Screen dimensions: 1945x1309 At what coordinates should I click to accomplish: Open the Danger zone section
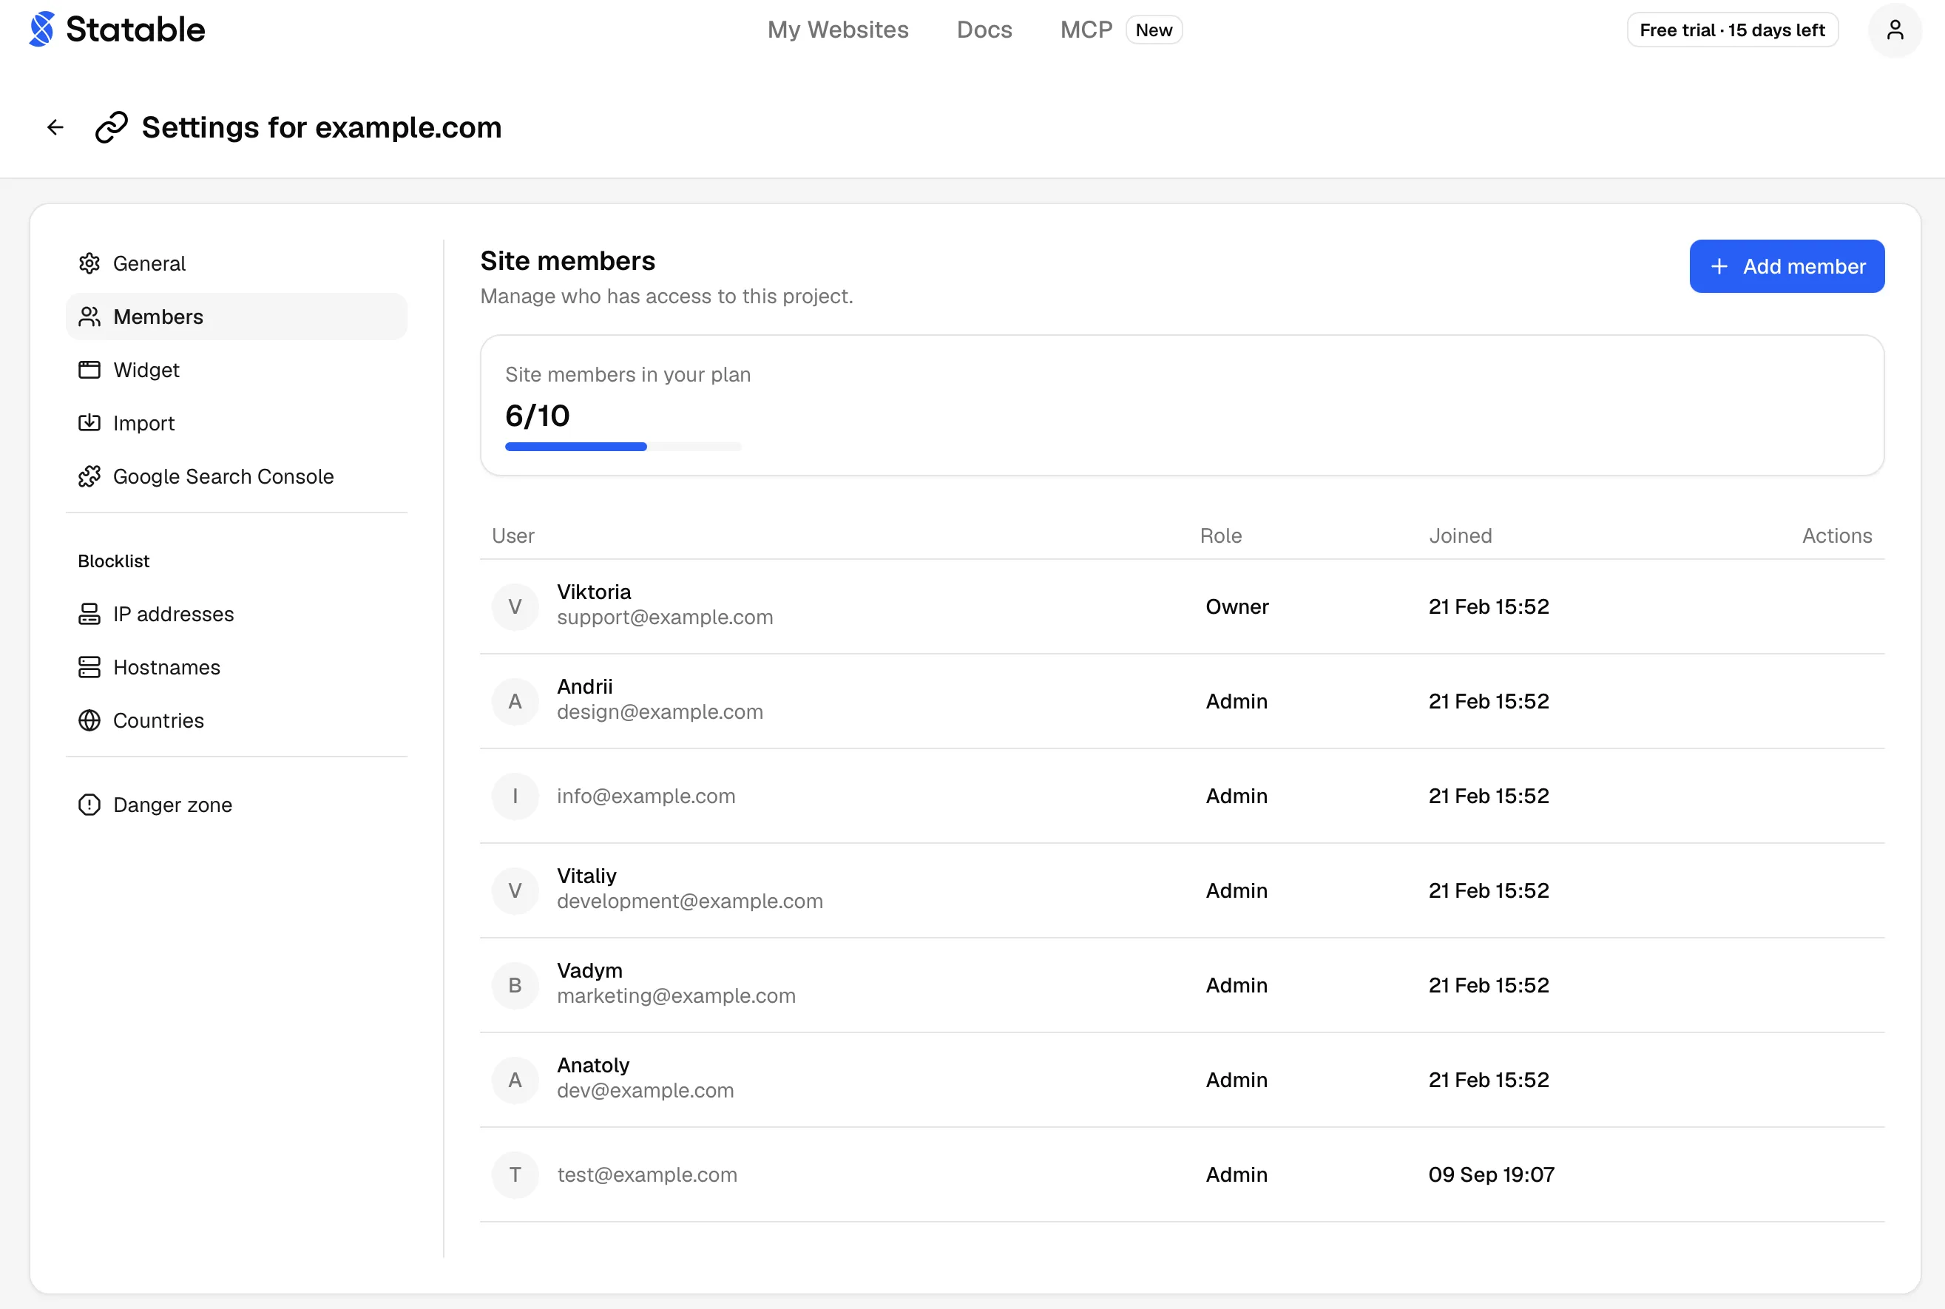point(236,805)
